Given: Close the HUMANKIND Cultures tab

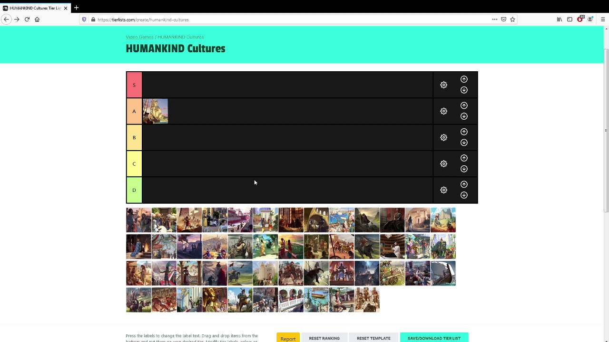Looking at the screenshot, I should tap(66, 8).
